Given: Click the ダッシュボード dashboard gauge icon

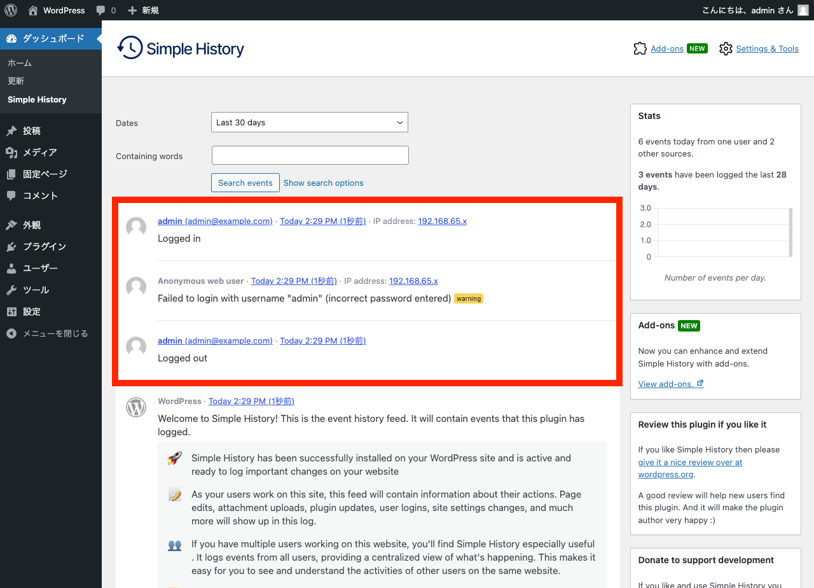Looking at the screenshot, I should coord(11,39).
